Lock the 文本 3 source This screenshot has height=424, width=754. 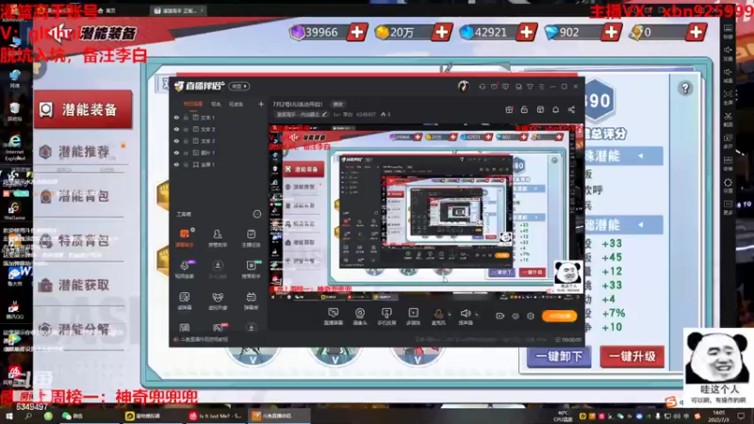click(186, 140)
